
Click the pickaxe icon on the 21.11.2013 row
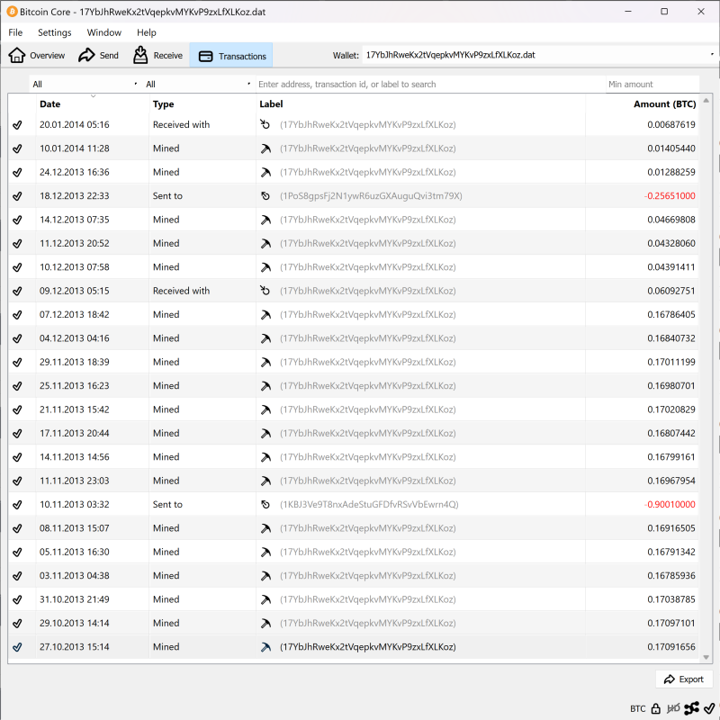click(x=265, y=410)
